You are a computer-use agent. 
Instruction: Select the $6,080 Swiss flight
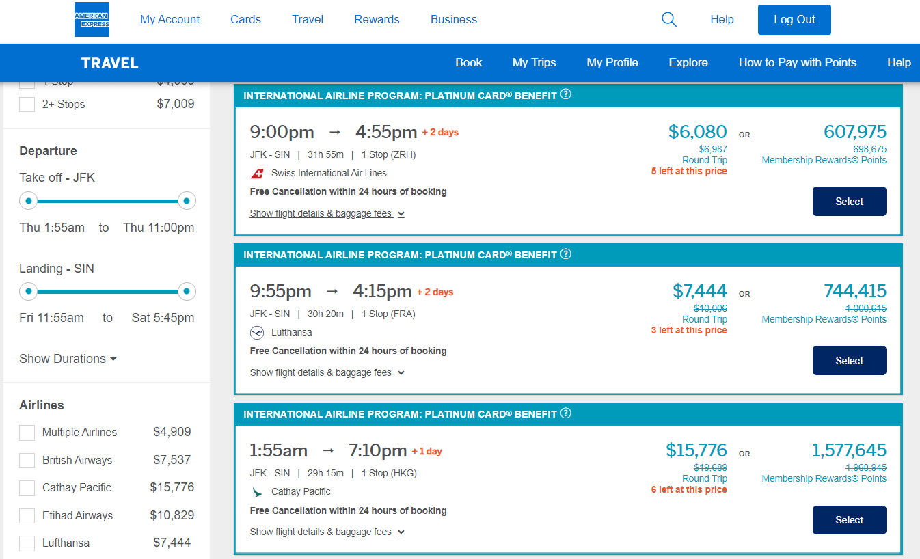click(850, 201)
